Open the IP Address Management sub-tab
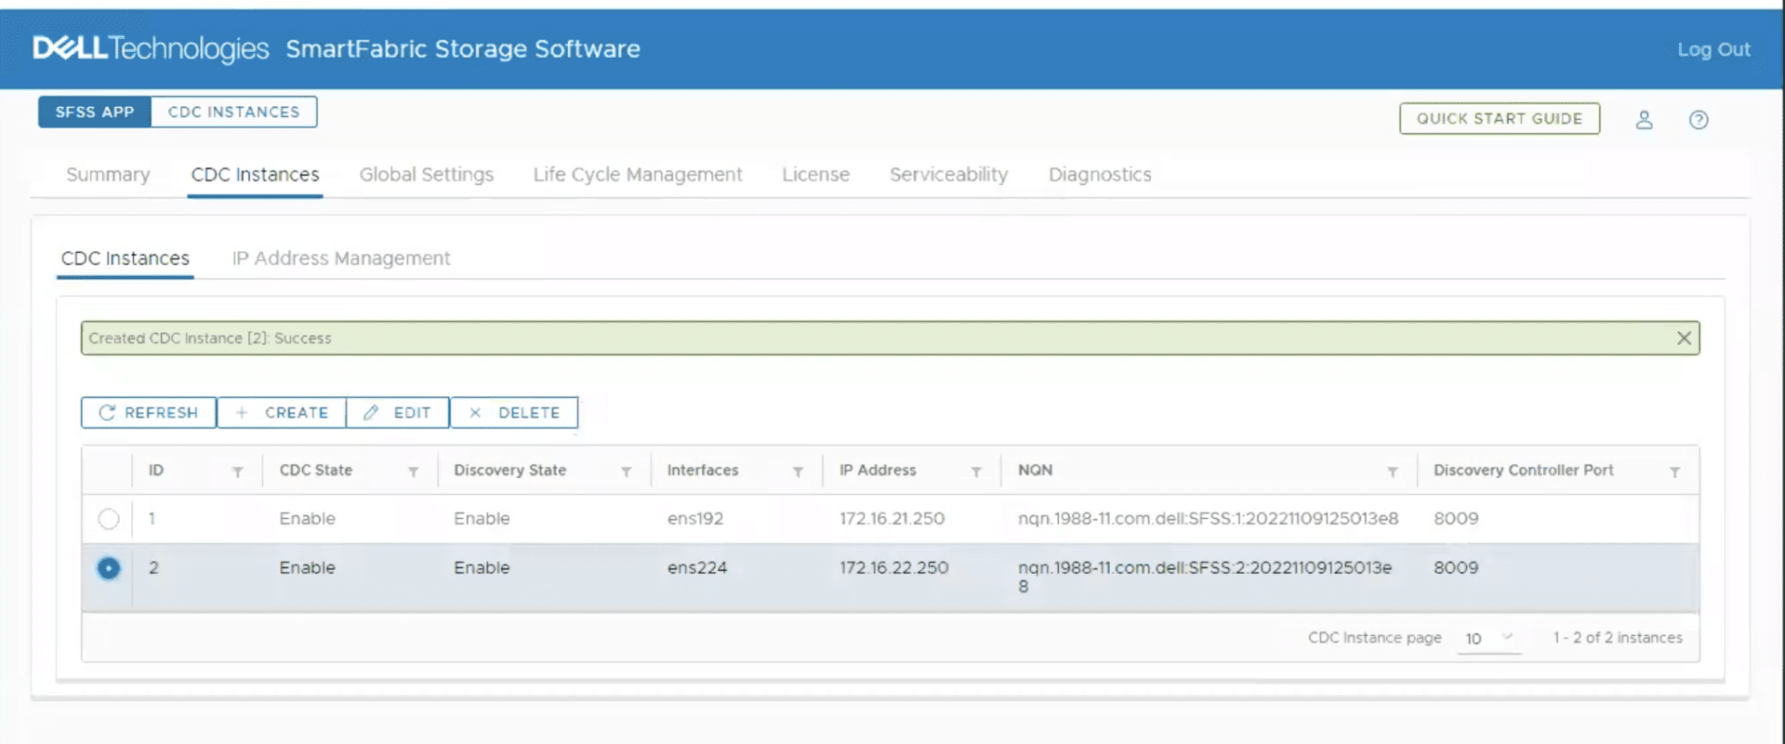 [341, 259]
